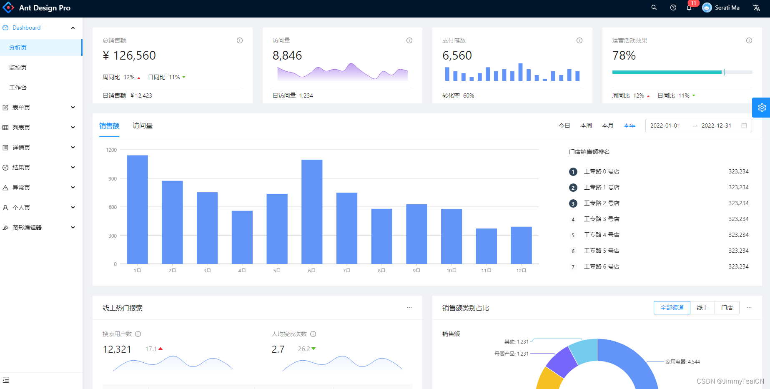Click the calendar icon in date range picker
The image size is (770, 389).
[744, 125]
